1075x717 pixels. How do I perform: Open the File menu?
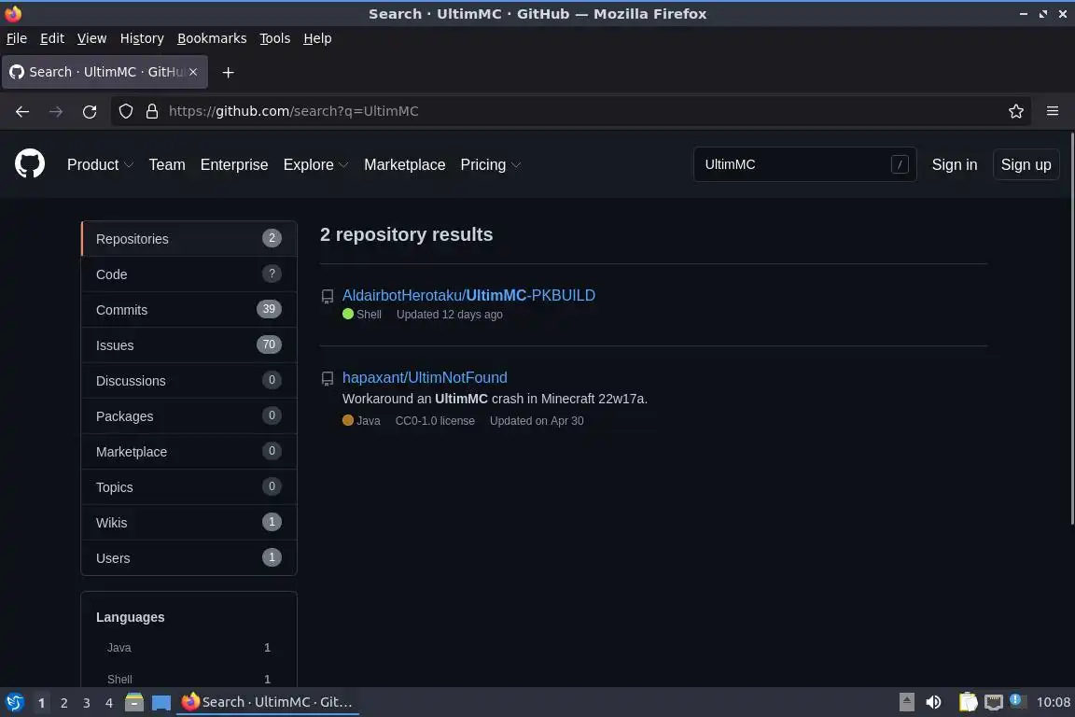coord(17,38)
